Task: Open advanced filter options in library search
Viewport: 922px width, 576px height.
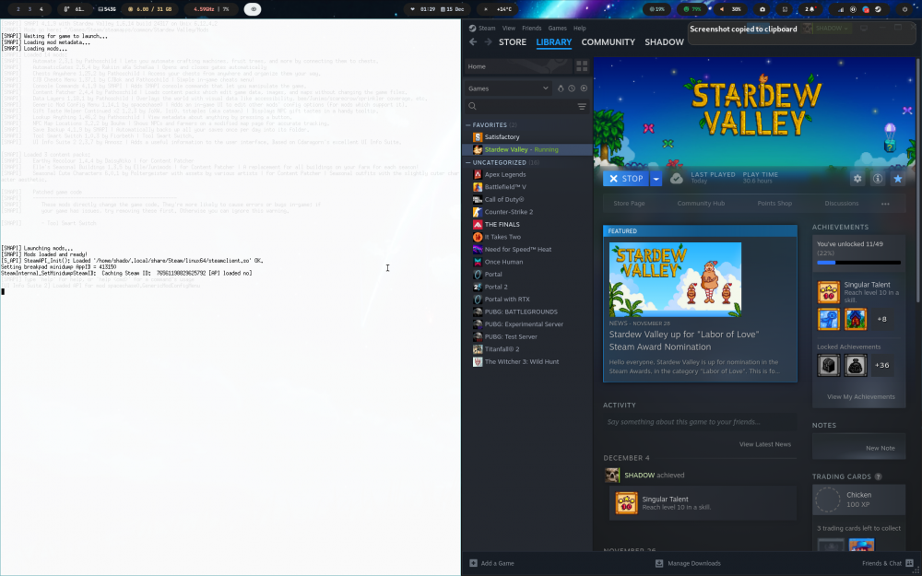Action: coord(582,106)
